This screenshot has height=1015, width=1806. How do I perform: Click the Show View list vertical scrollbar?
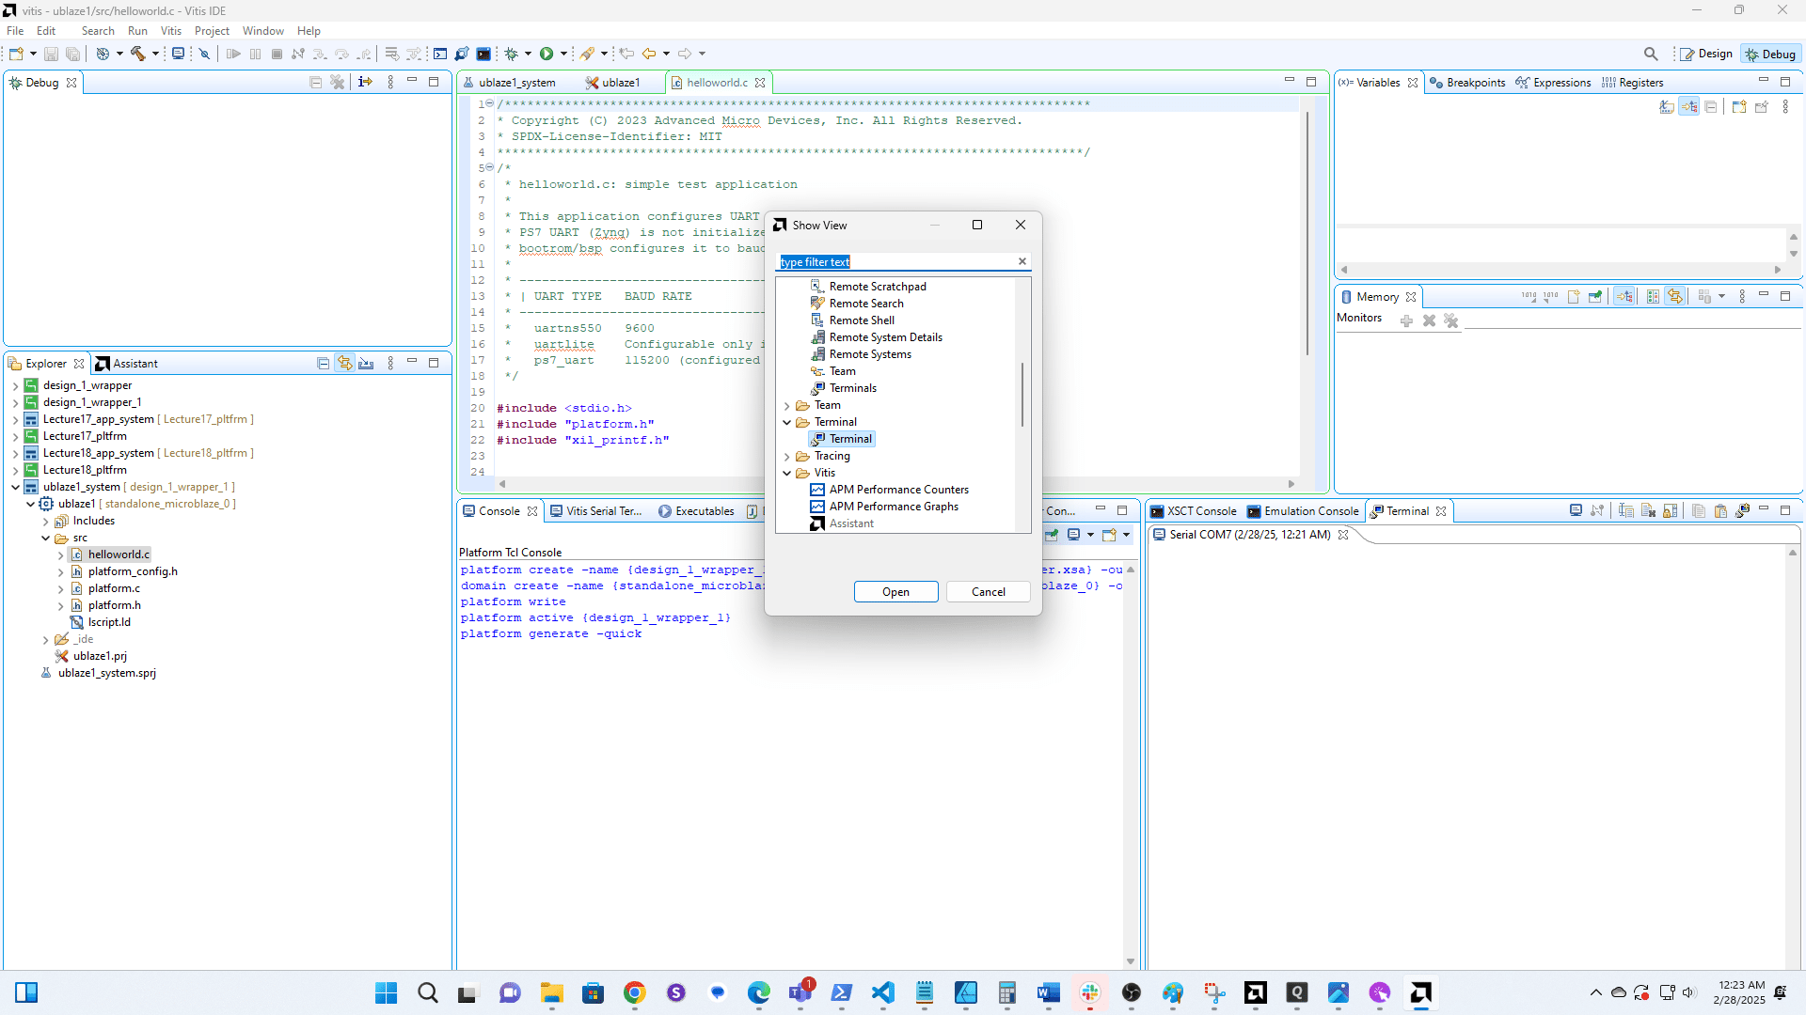point(1022,395)
